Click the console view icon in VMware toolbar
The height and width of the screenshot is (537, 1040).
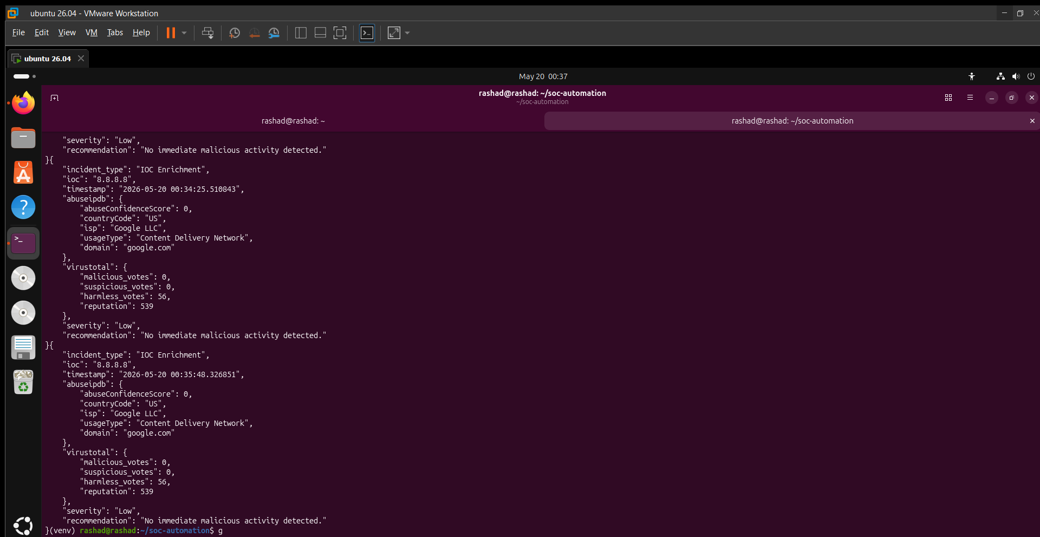(x=367, y=33)
